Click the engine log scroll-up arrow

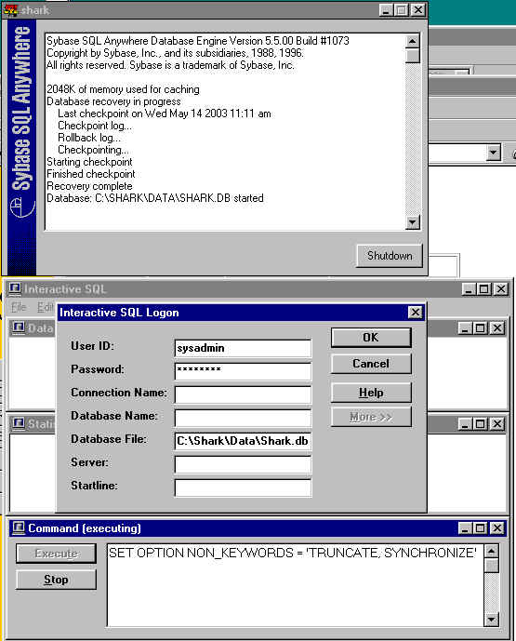pyautogui.click(x=412, y=41)
